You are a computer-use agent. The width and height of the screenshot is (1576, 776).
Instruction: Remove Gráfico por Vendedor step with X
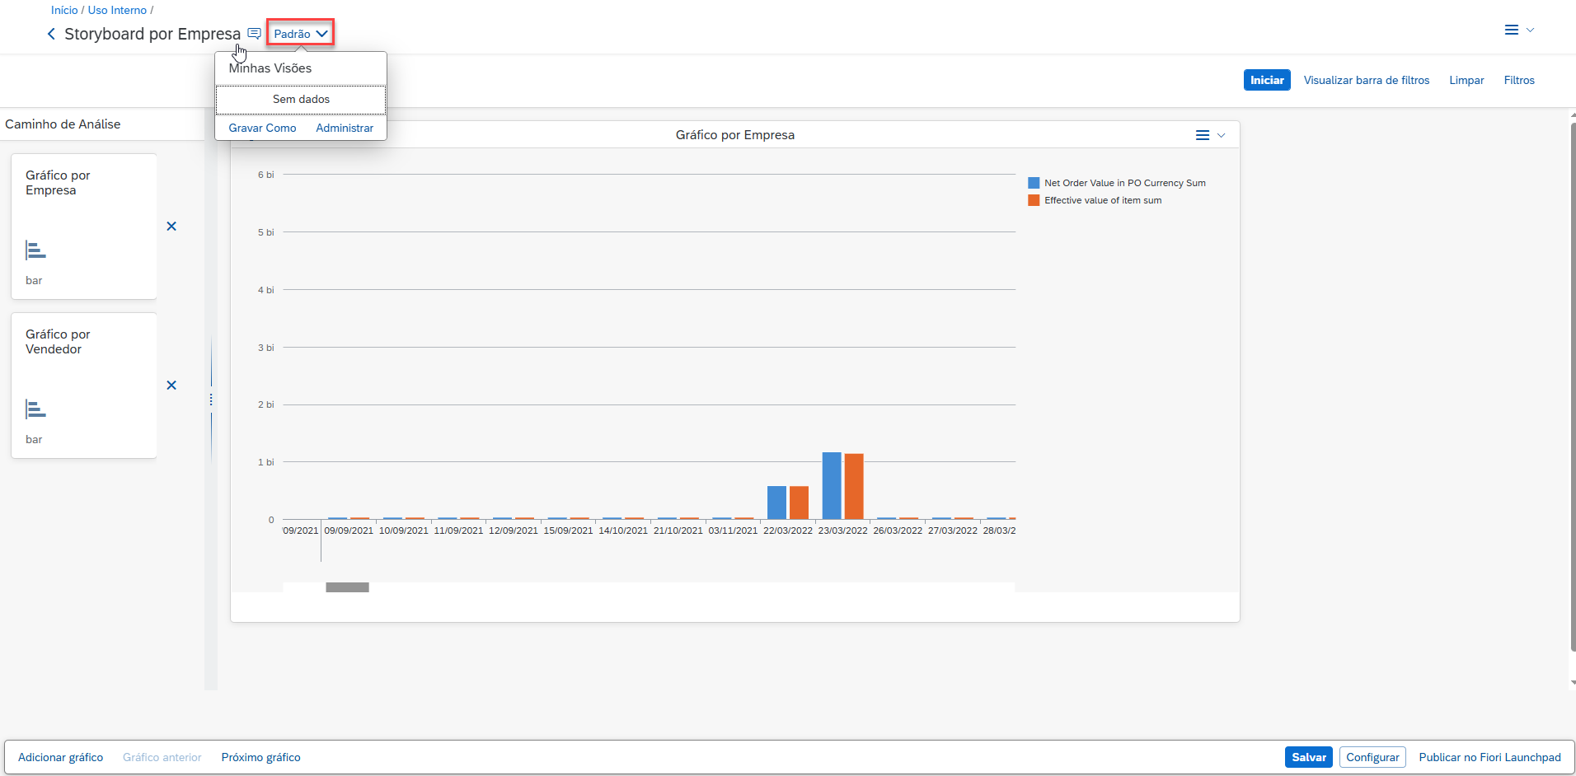pos(171,386)
